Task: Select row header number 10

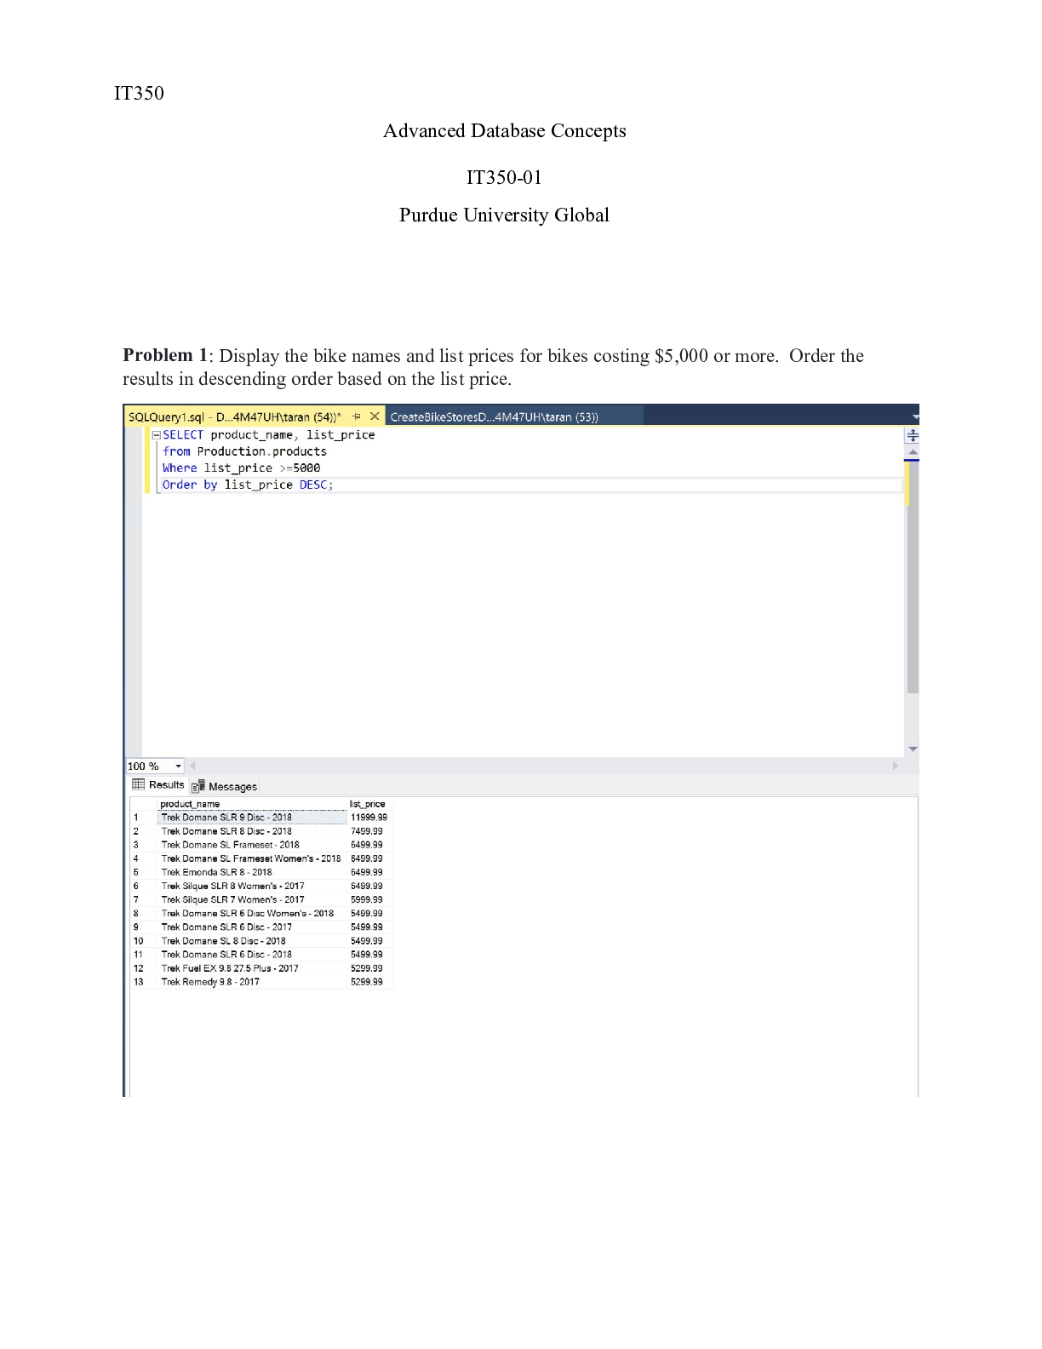Action: coord(143,941)
